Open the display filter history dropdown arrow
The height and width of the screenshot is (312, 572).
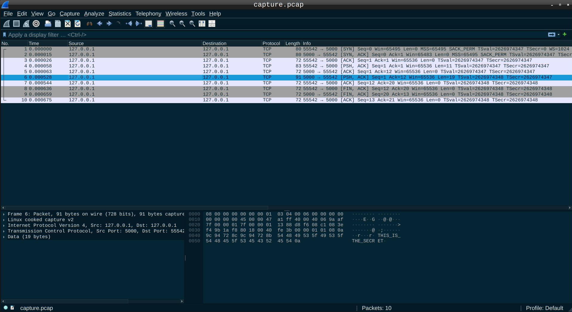tap(559, 35)
